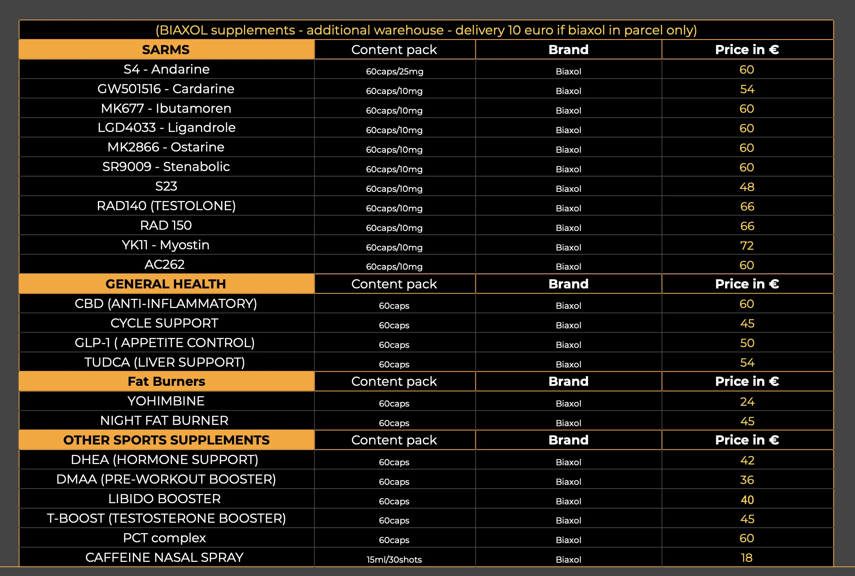Select the price 36 for DMAA
855x576 pixels.
pyautogui.click(x=747, y=480)
